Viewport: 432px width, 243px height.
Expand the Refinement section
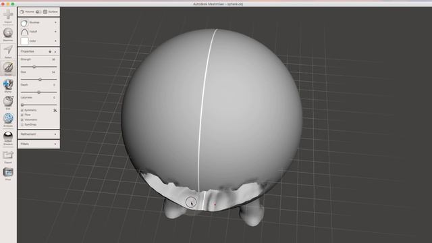click(38, 134)
